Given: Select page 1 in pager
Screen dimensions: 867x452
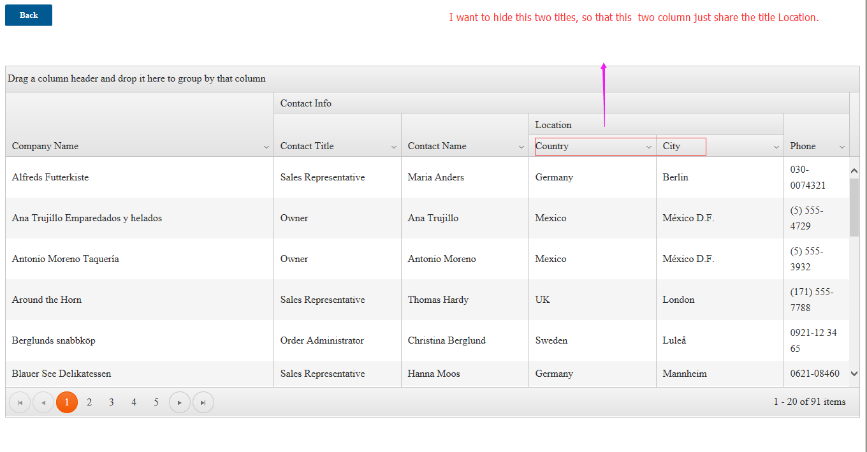Looking at the screenshot, I should coord(67,402).
